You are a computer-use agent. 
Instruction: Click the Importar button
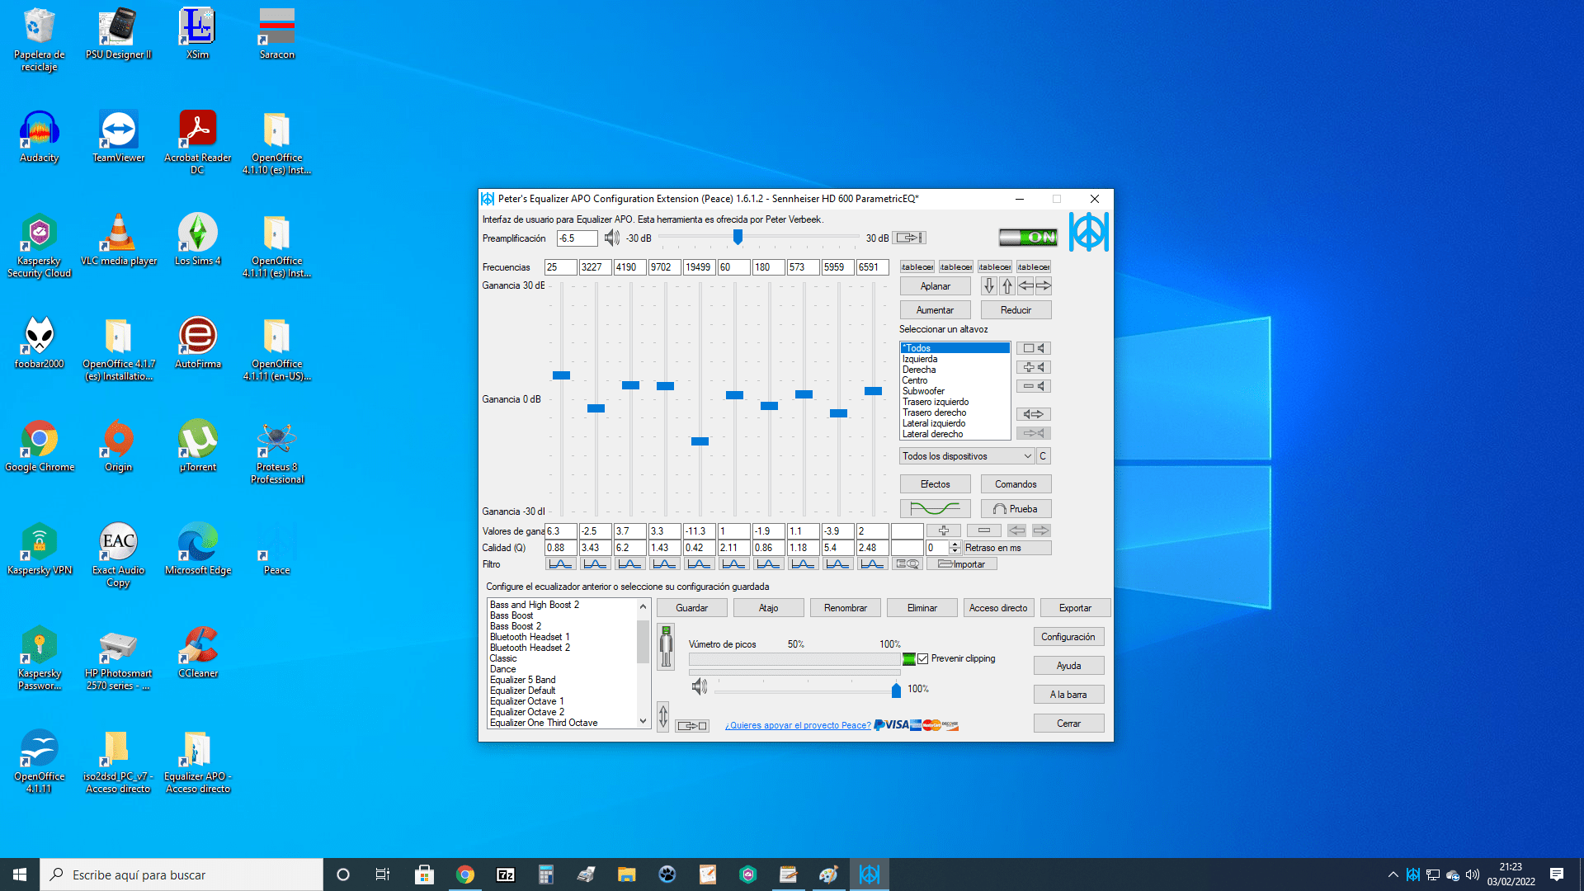coord(962,564)
